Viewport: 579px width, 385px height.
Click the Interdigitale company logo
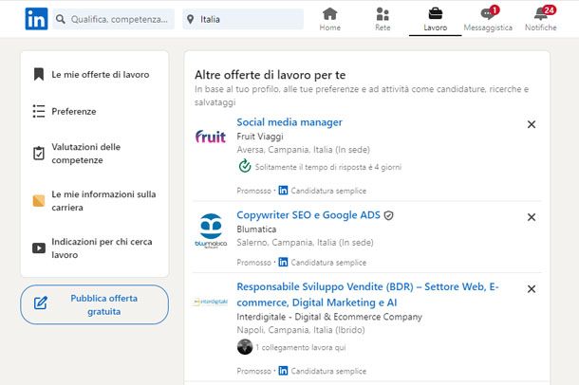pos(211,302)
